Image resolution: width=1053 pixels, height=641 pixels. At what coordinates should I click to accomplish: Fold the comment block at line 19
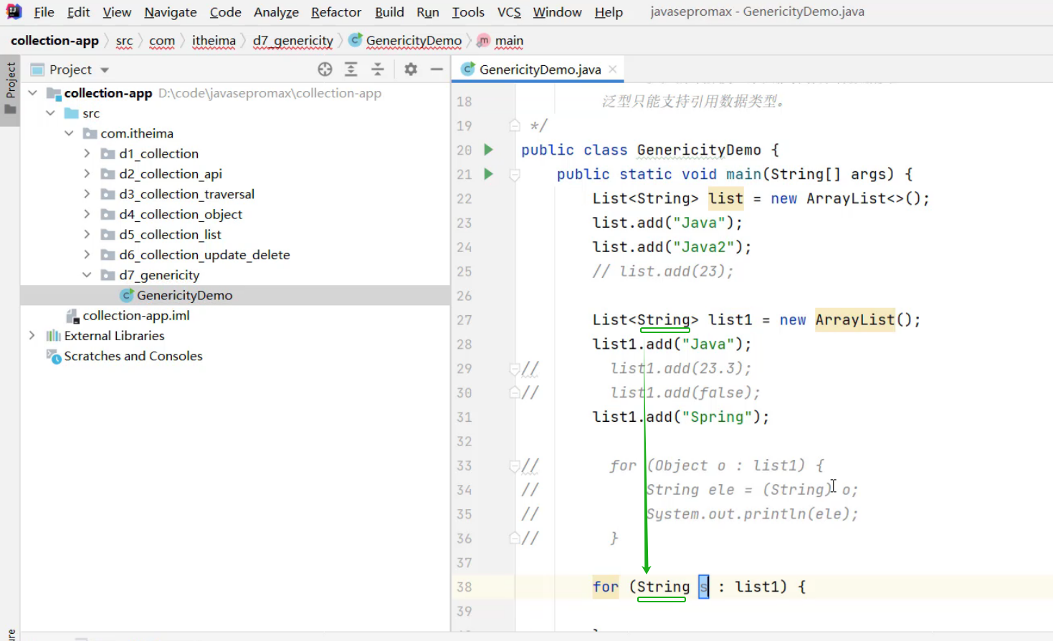pos(515,125)
